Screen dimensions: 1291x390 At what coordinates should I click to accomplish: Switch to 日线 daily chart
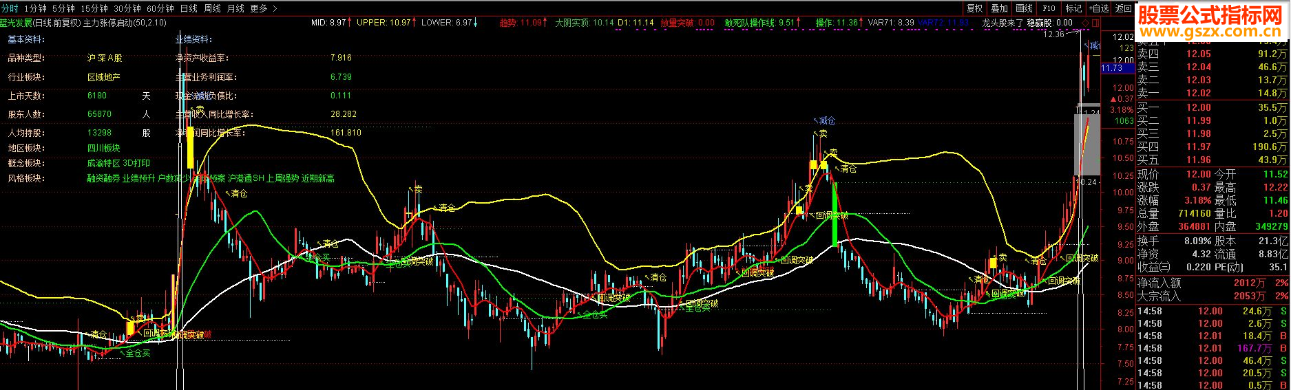click(x=189, y=8)
